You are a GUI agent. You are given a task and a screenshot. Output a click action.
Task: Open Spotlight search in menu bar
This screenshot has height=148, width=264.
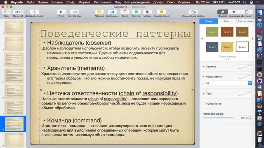point(245,2)
